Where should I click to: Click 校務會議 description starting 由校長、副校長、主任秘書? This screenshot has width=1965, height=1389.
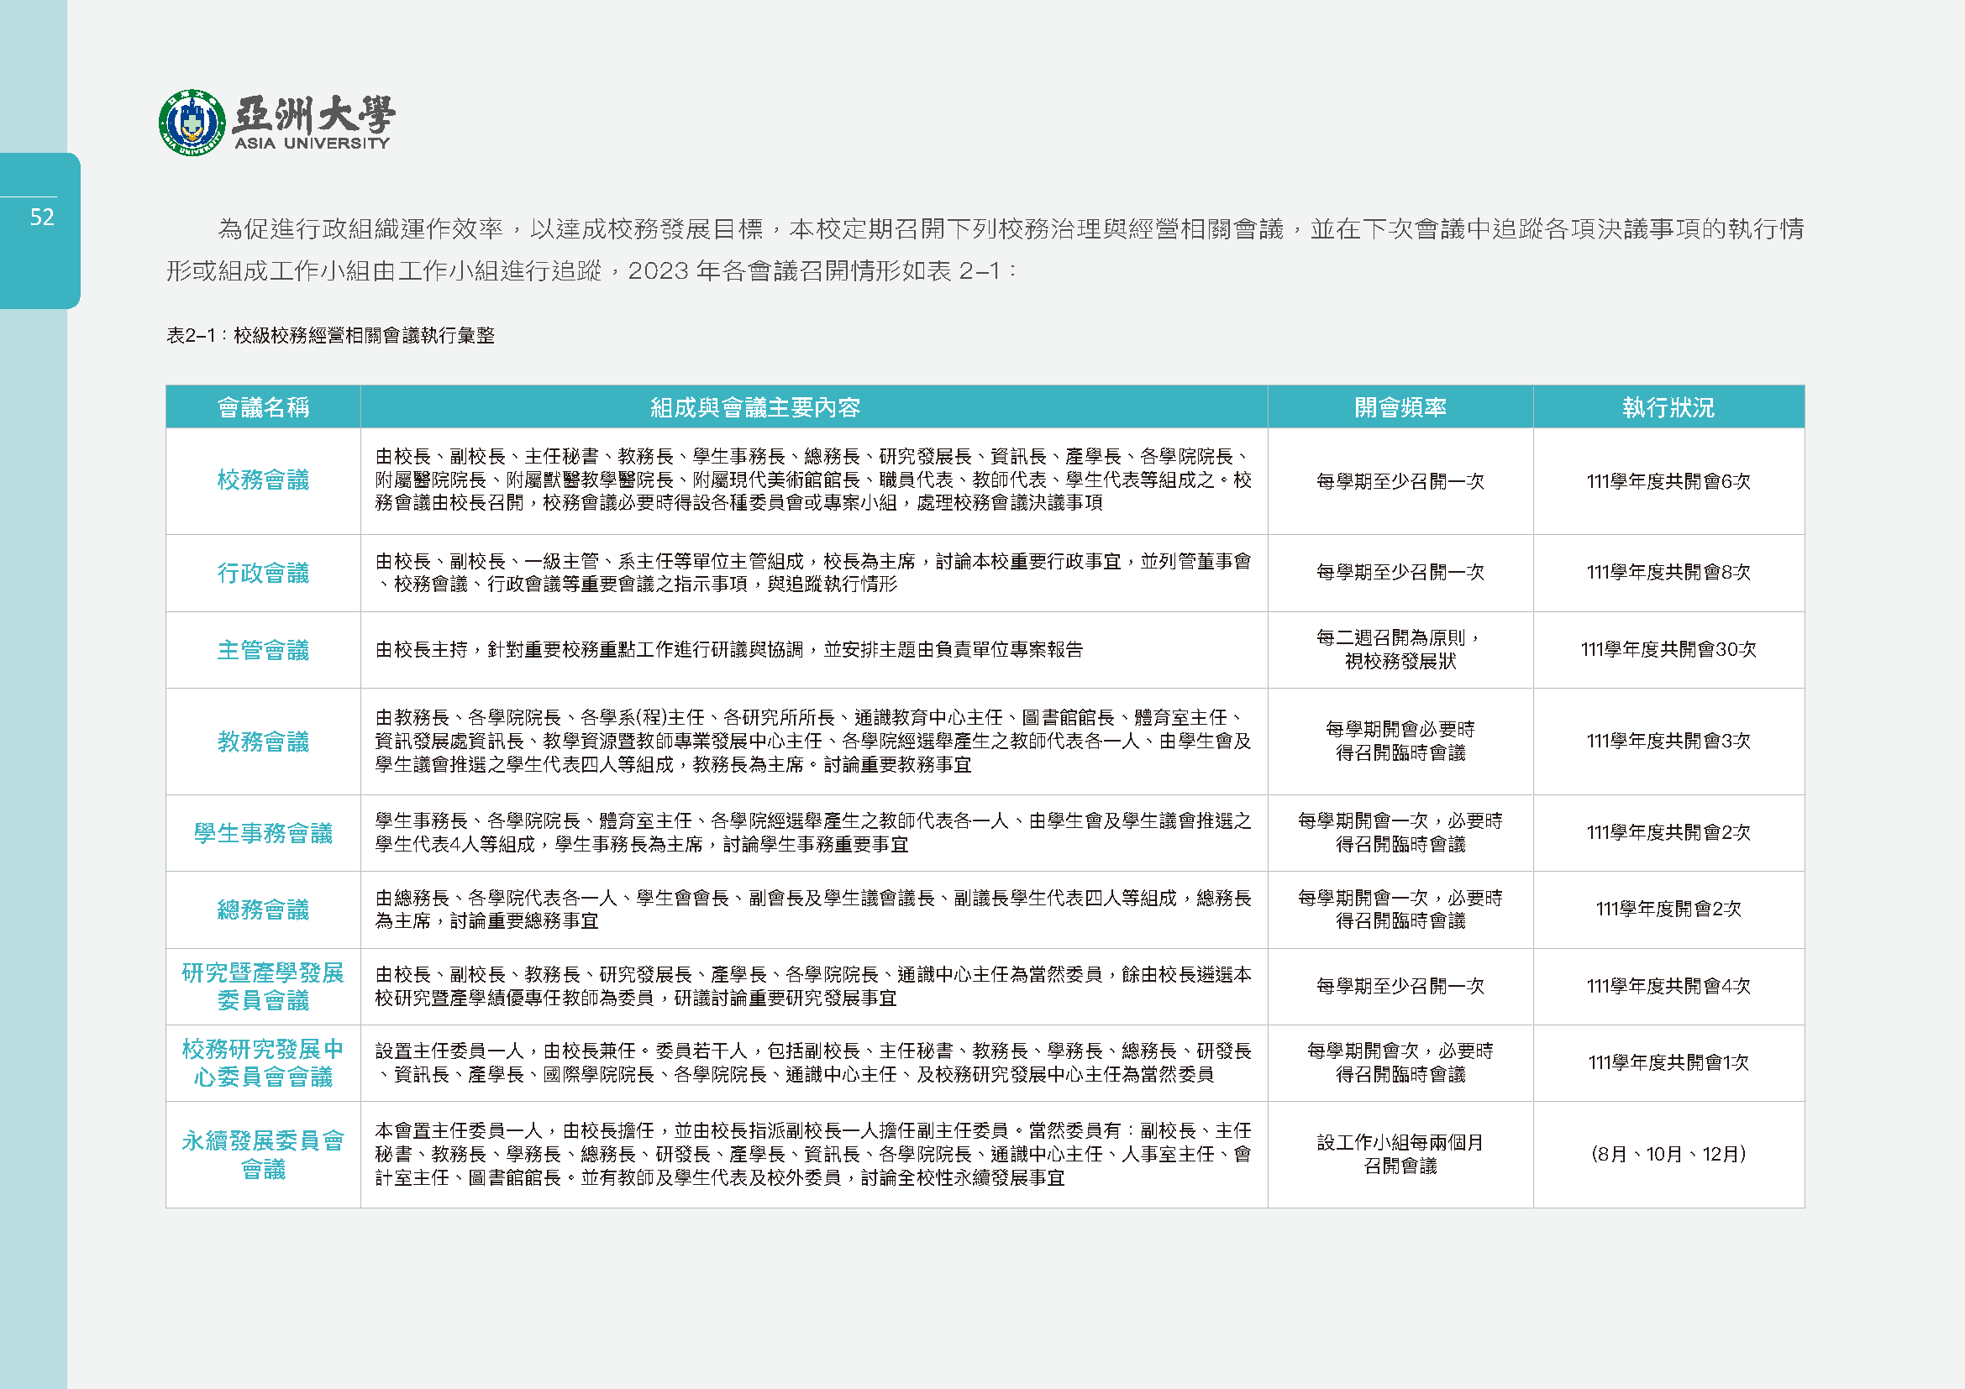[814, 480]
